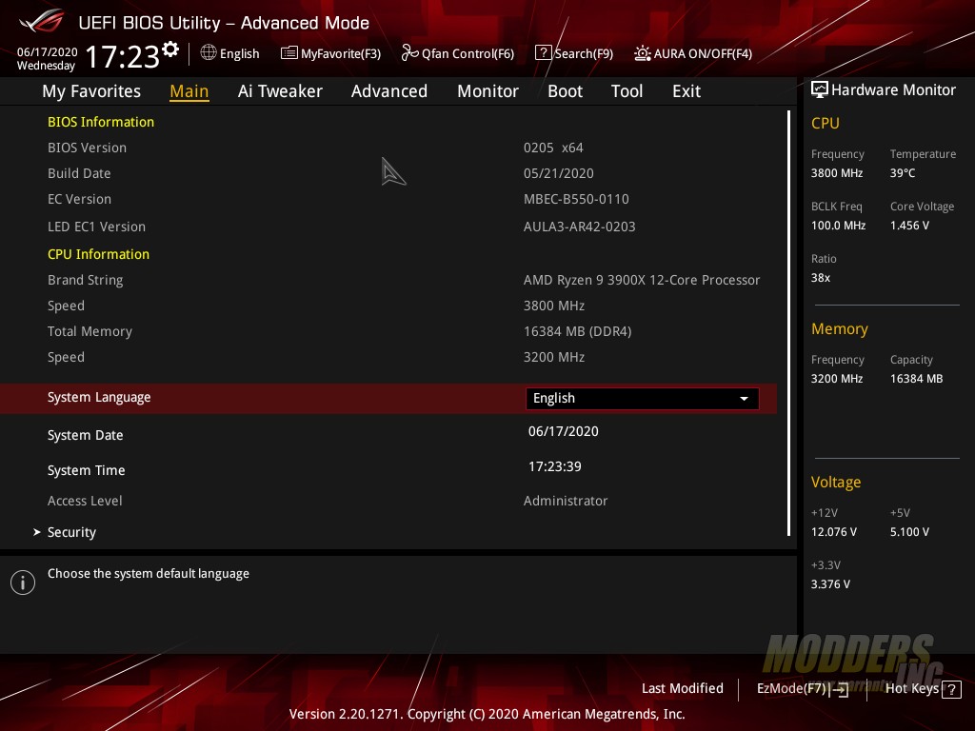Screen dimensions: 975x731
Task: Open the Boot menu tab
Action: pos(565,91)
